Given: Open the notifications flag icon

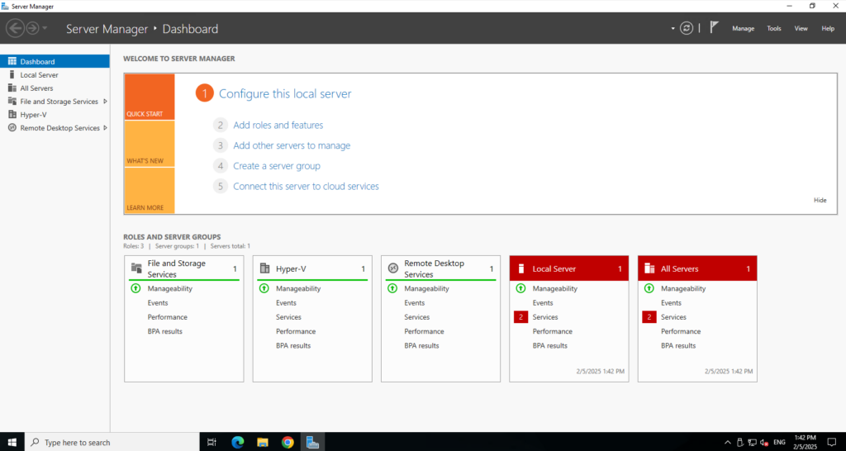Looking at the screenshot, I should click(x=714, y=28).
